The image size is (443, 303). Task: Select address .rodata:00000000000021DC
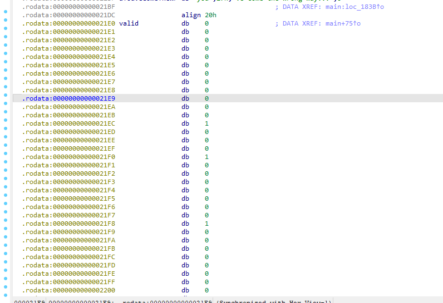coord(68,15)
